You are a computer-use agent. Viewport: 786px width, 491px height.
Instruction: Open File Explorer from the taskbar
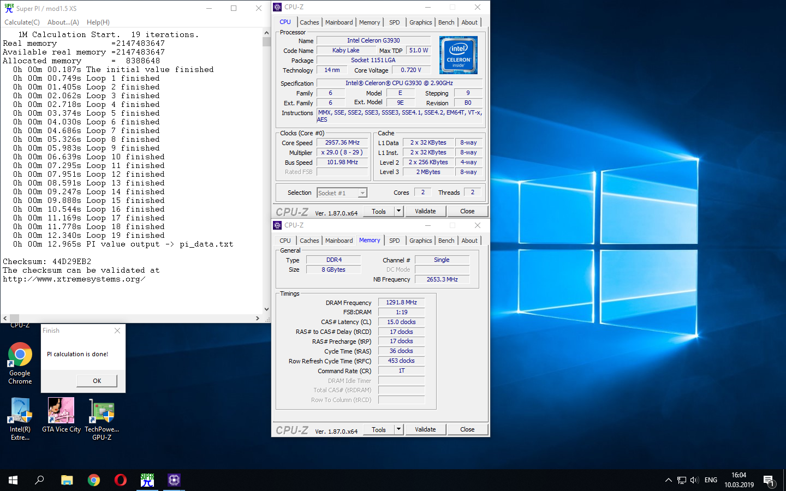(x=67, y=480)
